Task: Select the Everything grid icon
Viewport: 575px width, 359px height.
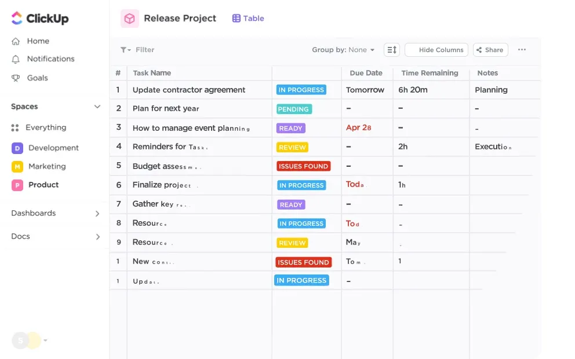Action: [15, 127]
